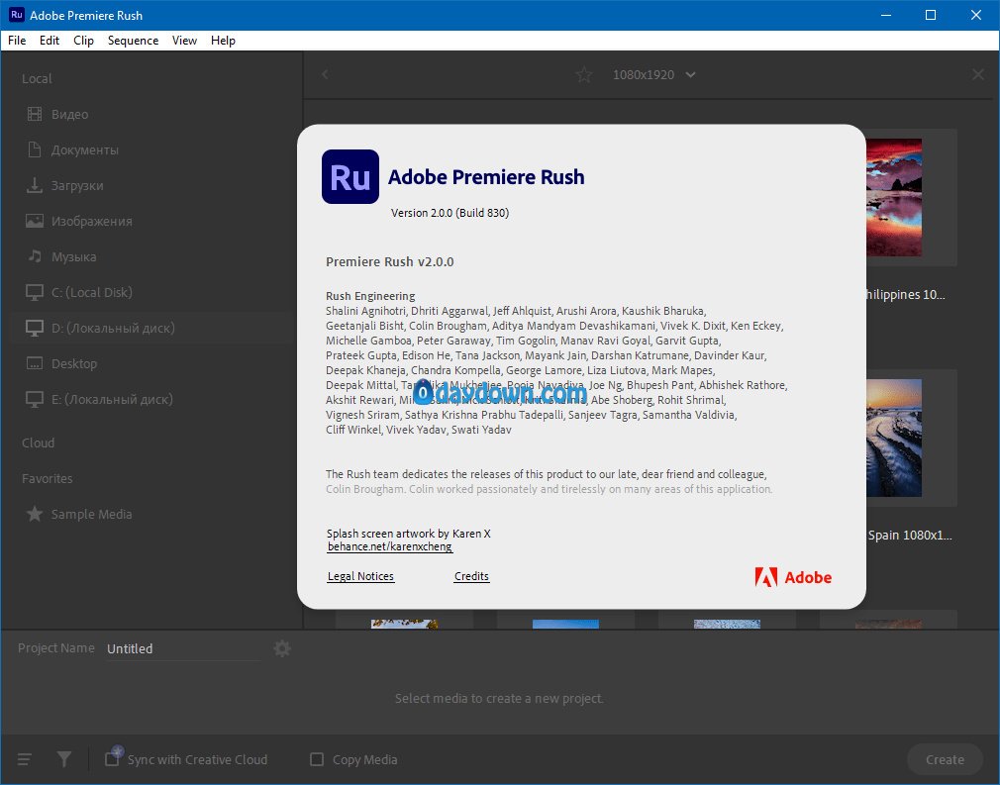Close the media browser with X icon
Screen dimensions: 1000x785
click(x=977, y=74)
